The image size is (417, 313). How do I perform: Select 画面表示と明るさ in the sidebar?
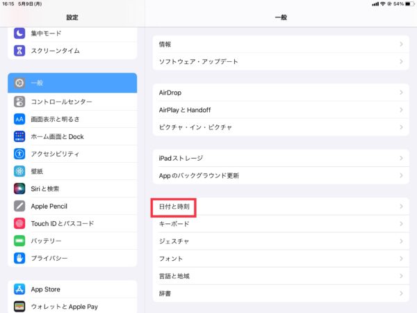tap(72, 119)
